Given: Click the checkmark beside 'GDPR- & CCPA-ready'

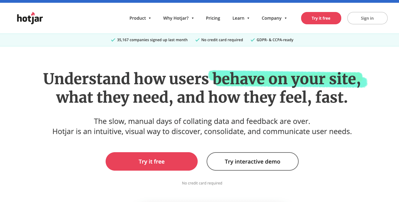Looking at the screenshot, I should point(253,40).
